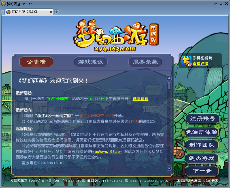The height and width of the screenshot is (188, 230).
Task: Minimize the game window
Action: tap(221, 4)
